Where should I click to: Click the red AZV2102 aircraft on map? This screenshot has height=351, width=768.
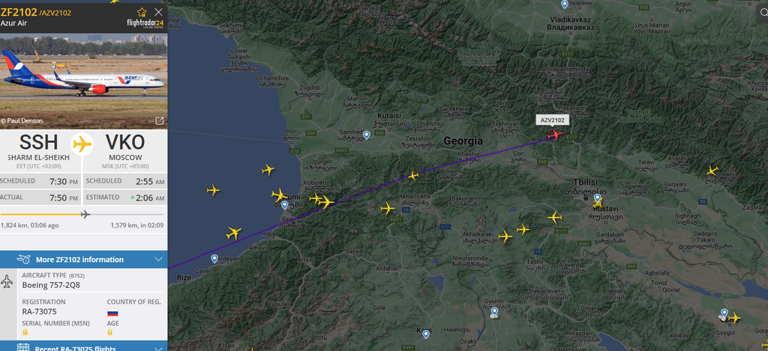(556, 135)
